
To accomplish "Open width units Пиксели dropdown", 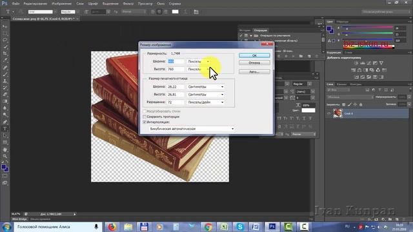I will (199, 61).
